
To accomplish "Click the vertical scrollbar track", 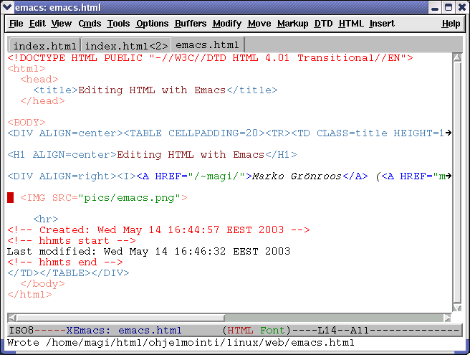I will (456, 179).
